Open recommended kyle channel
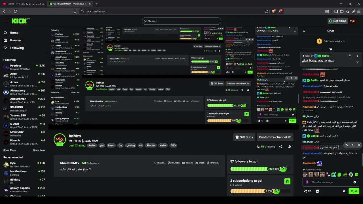The width and height of the screenshot is (363, 204). click(24, 165)
